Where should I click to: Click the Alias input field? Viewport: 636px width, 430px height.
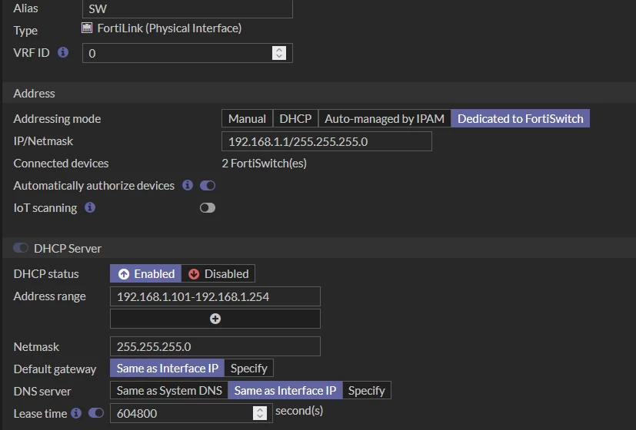pyautogui.click(x=188, y=8)
